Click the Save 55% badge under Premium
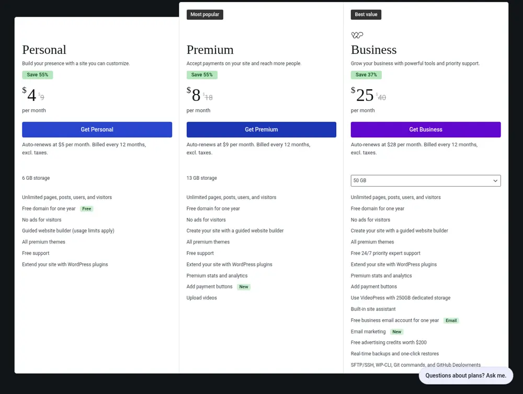This screenshot has width=523, height=394. click(202, 75)
